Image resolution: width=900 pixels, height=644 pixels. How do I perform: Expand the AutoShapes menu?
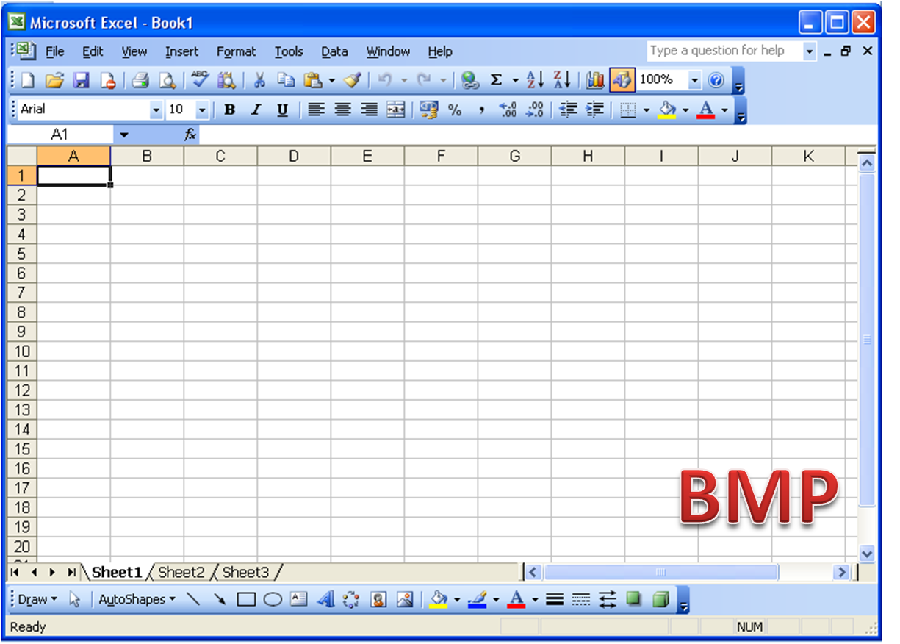pos(137,600)
